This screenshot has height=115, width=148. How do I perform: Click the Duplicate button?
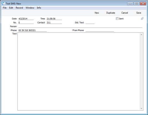[111, 13]
